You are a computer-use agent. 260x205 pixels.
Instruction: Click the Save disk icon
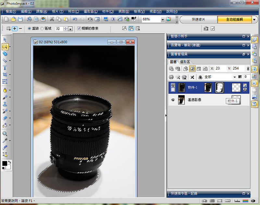pos(20,19)
